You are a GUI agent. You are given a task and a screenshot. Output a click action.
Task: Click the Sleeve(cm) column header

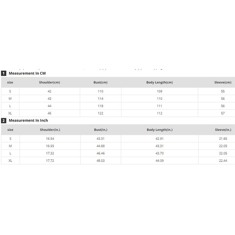coord(224,83)
